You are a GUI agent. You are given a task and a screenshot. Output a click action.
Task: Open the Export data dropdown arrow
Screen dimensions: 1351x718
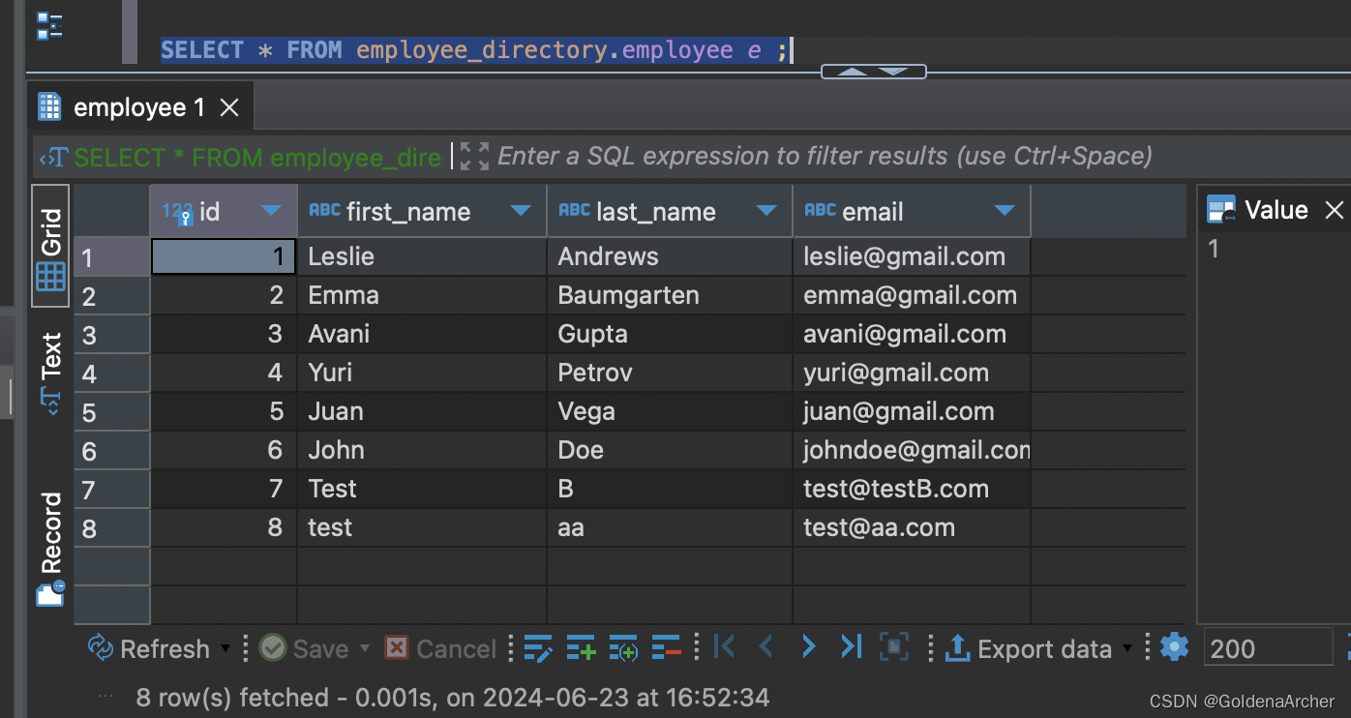(1126, 647)
